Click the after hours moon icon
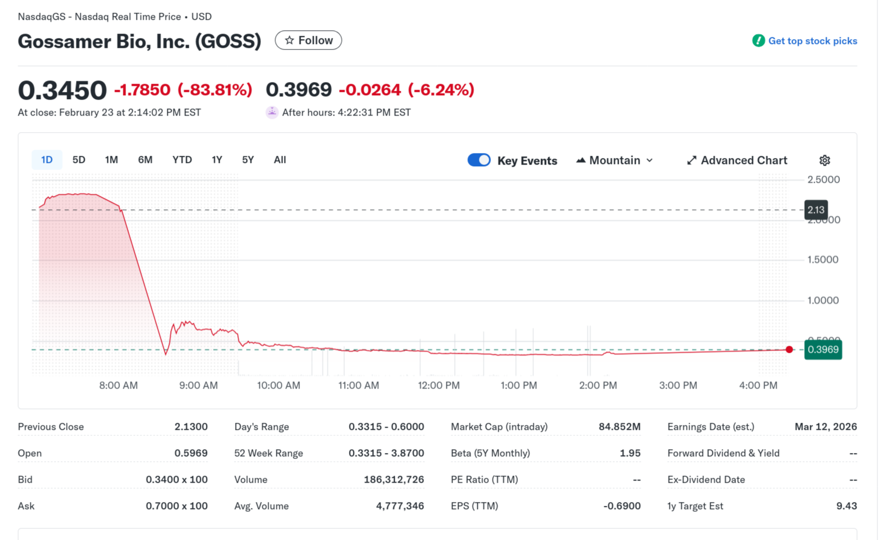This screenshot has width=884, height=540. pos(272,112)
